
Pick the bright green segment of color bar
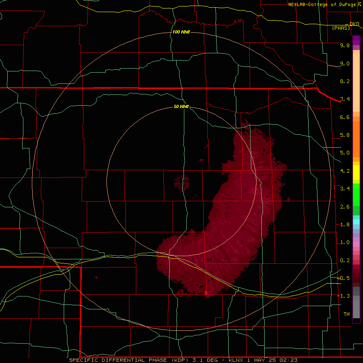(x=356, y=195)
